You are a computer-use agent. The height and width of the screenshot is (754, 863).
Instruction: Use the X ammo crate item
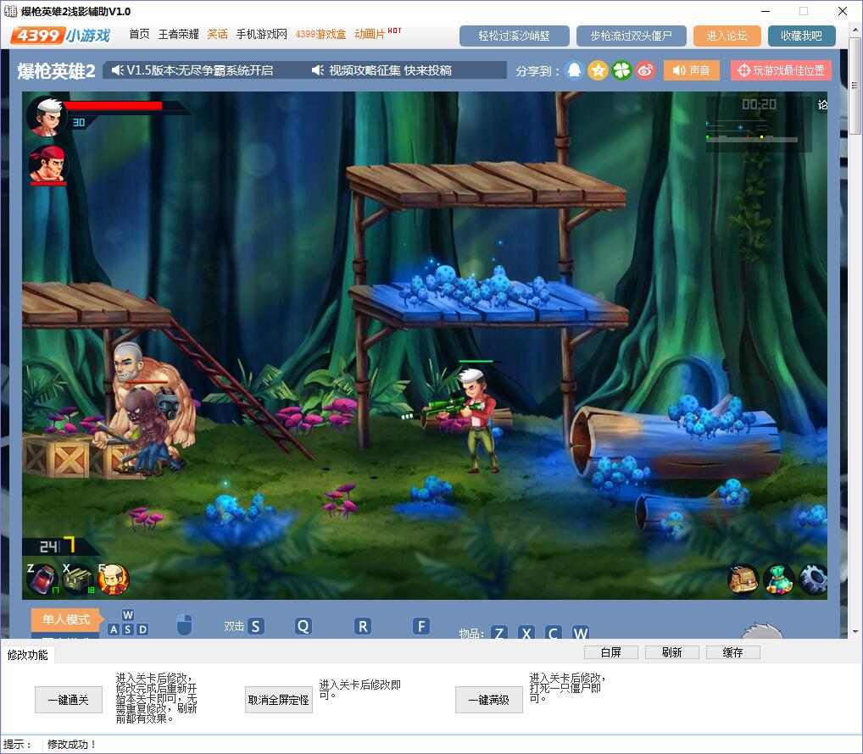[x=79, y=579]
